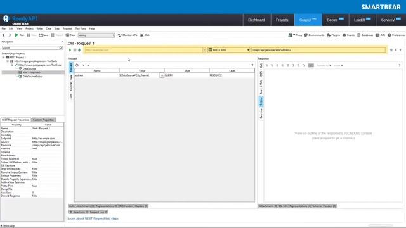406x228 pixels.
Task: Click the green plus add icon
Action: tap(80, 50)
